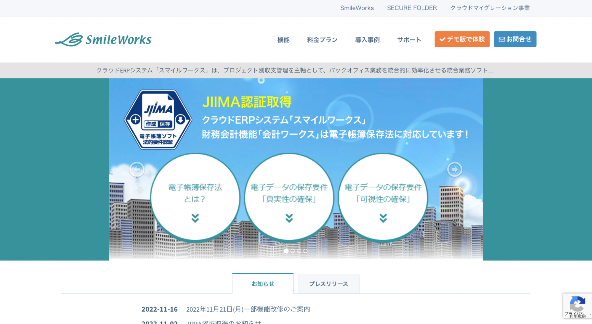The image size is (592, 324).
Task: Click the date 2022-11-16
Action: [159, 309]
